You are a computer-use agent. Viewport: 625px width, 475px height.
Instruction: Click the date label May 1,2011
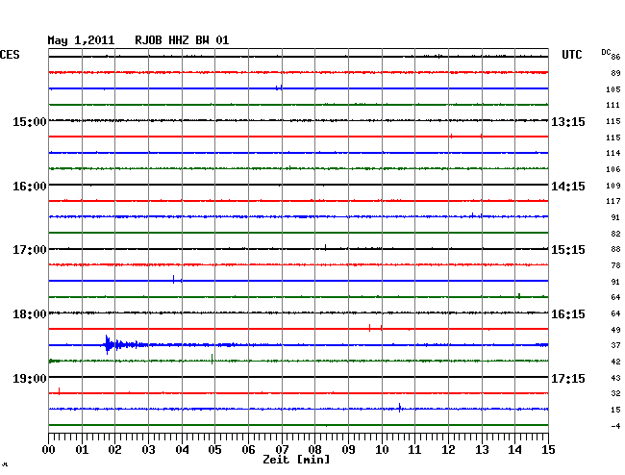(x=81, y=40)
